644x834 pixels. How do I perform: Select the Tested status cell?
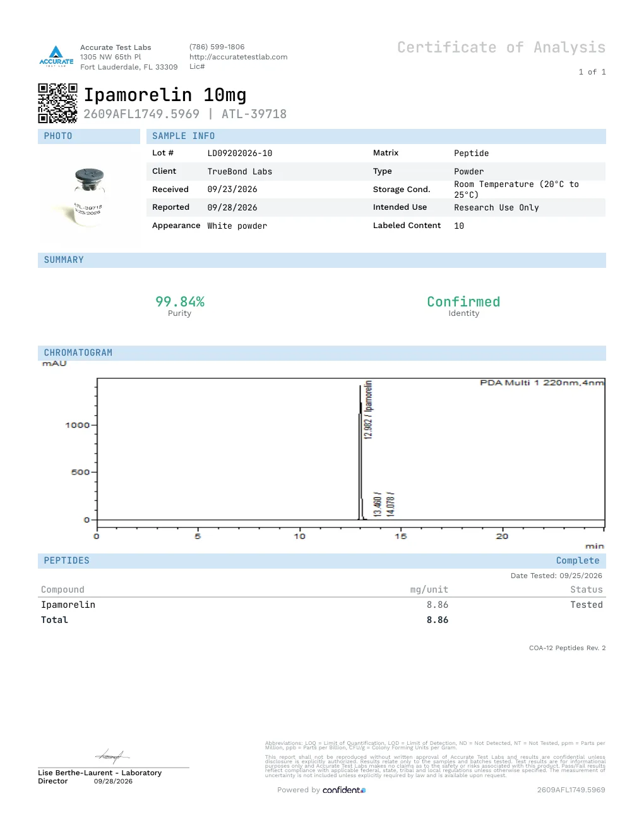587,605
